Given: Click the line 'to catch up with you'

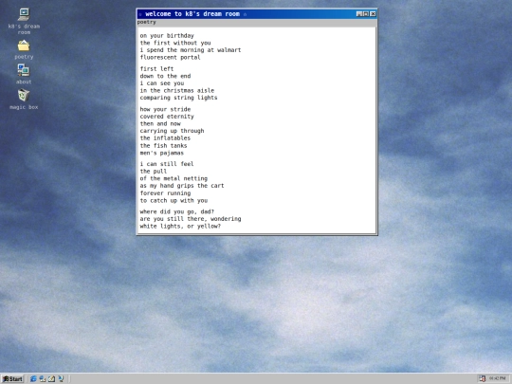Looking at the screenshot, I should click(x=174, y=200).
